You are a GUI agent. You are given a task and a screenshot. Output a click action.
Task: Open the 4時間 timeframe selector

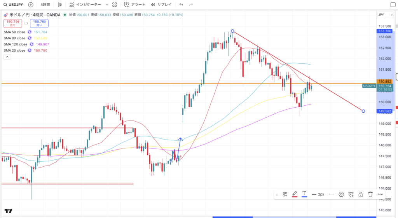point(46,5)
